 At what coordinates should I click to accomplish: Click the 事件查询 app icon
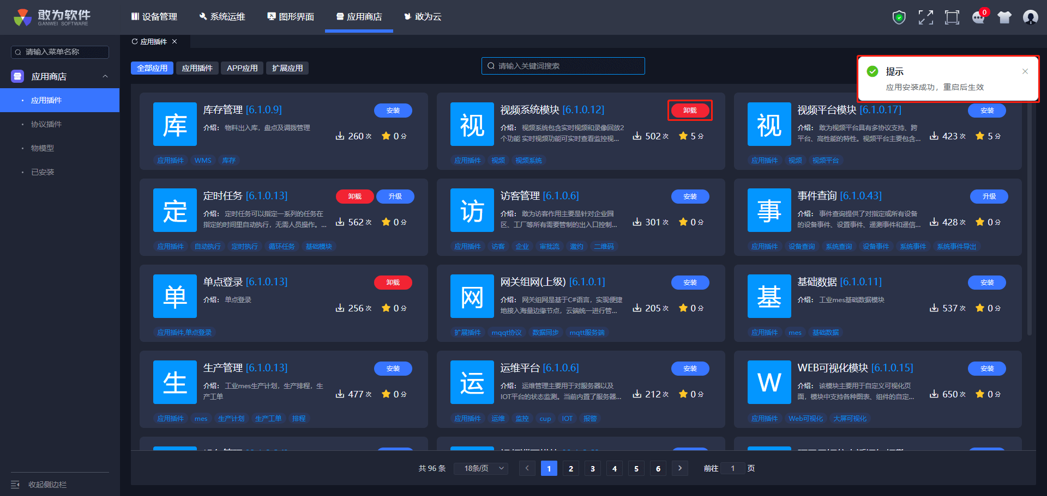[769, 210]
